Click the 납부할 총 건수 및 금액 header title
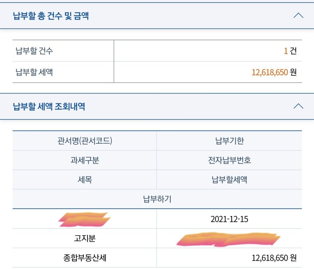This screenshot has width=314, height=269. (x=51, y=16)
